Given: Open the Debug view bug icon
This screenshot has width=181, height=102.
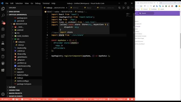Looking at the screenshot, I should click(3, 29).
